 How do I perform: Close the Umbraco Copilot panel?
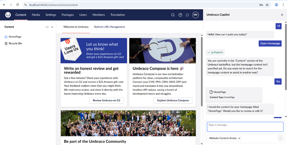(x=282, y=15)
